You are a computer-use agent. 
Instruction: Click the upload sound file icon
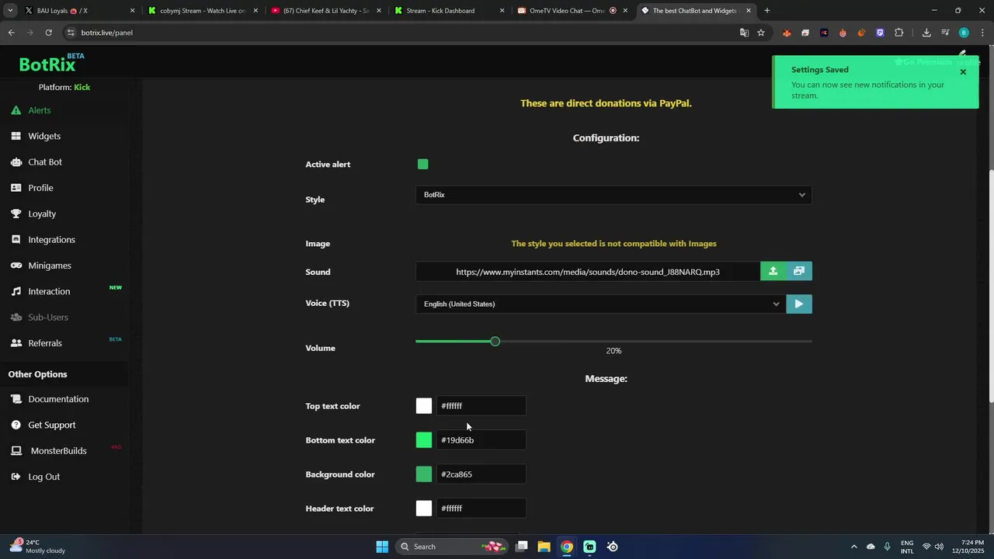pyautogui.click(x=773, y=271)
